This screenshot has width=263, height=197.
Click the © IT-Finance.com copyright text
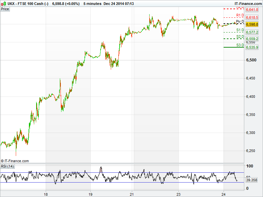pyautogui.click(x=15, y=161)
